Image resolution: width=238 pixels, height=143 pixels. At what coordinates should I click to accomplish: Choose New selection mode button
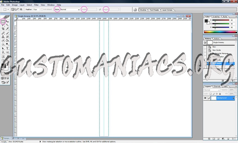13,9
